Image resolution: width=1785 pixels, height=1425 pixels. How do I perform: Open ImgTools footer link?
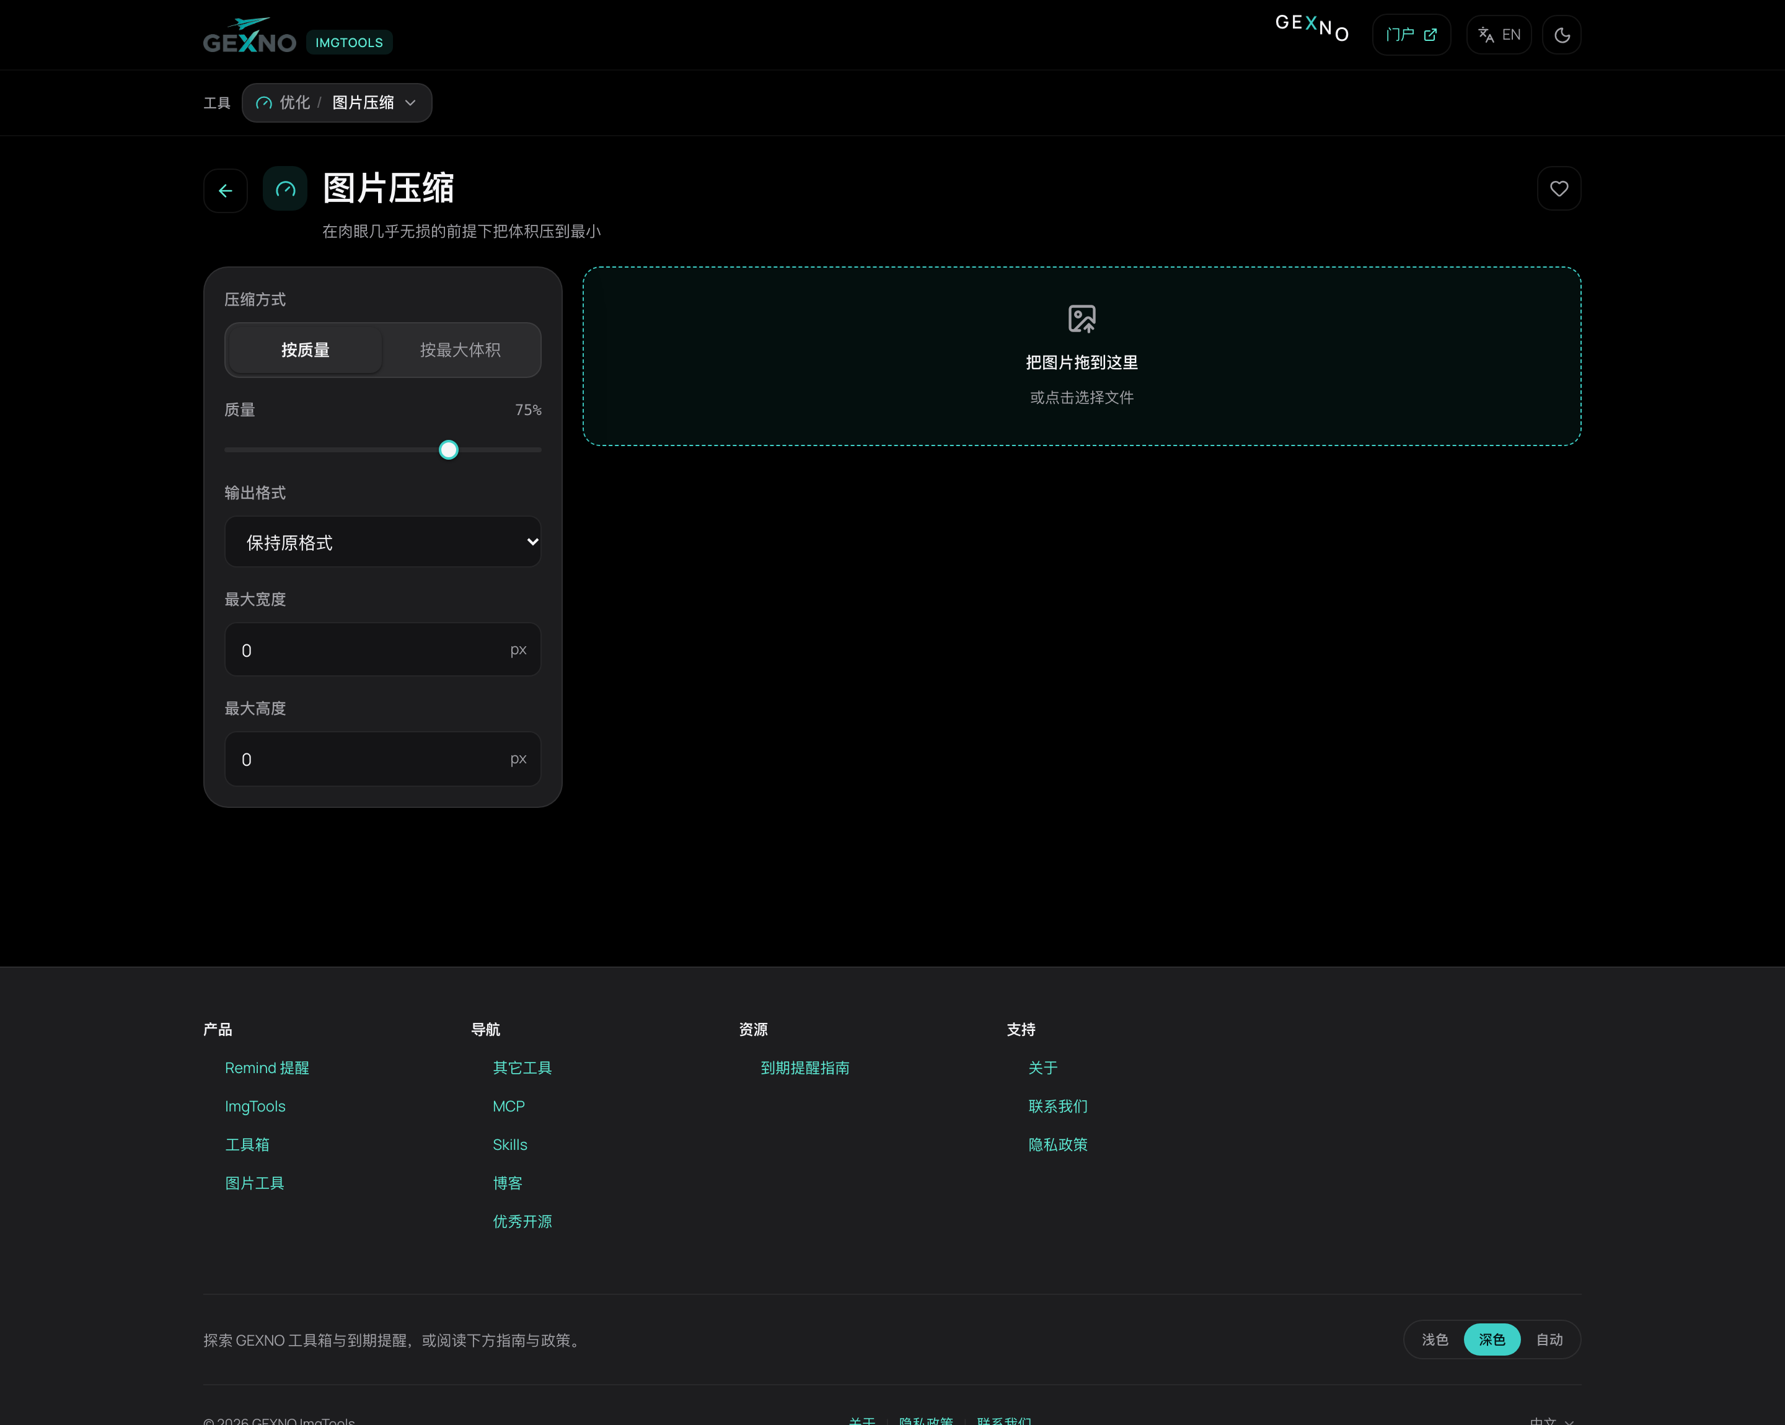click(x=255, y=1107)
